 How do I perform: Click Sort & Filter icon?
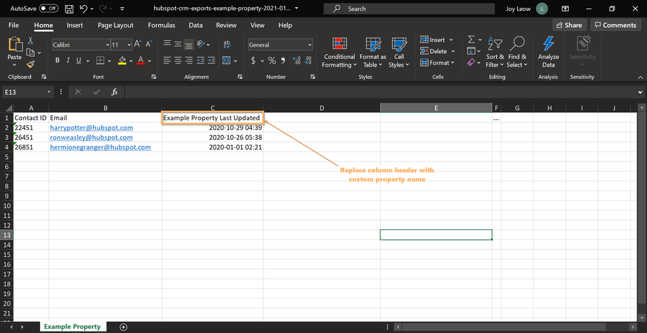click(495, 43)
